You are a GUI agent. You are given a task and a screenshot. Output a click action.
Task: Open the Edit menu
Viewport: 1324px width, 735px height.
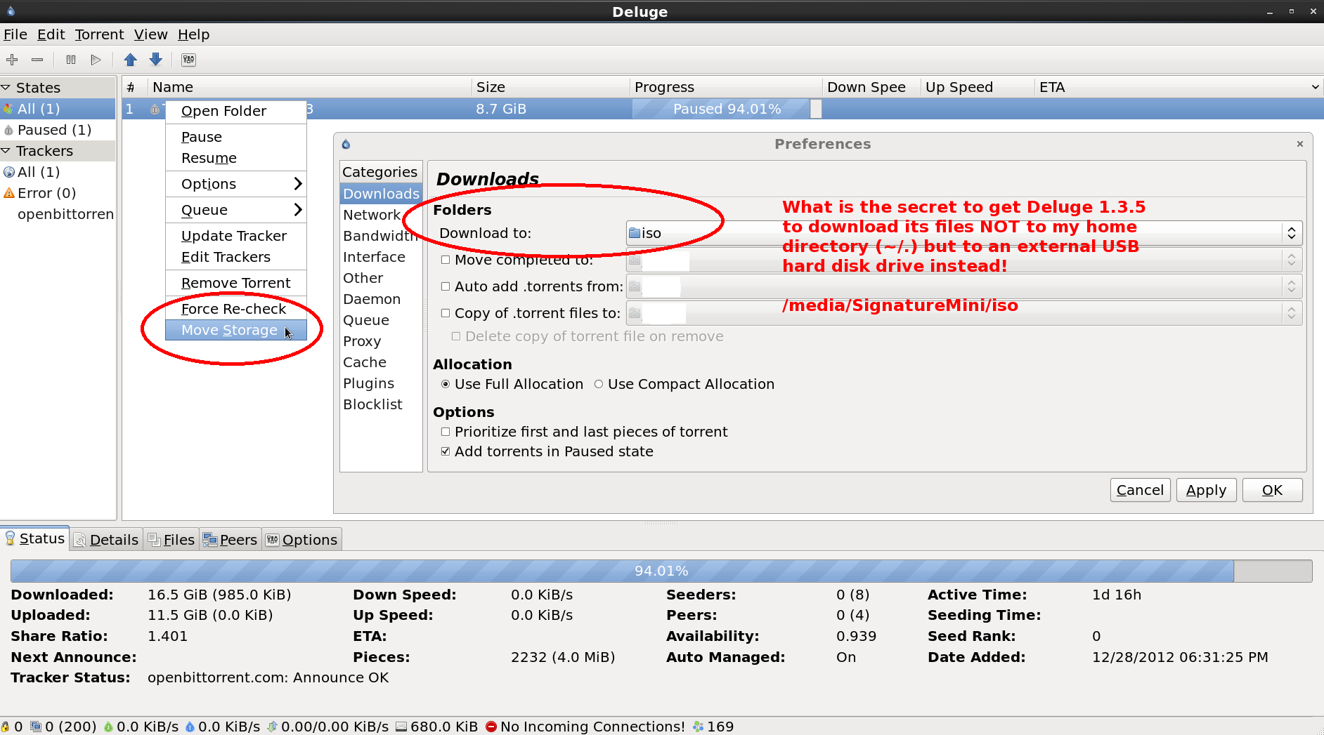coord(51,34)
